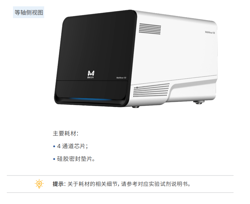Click the 主要耗材 heading

pos(65,134)
